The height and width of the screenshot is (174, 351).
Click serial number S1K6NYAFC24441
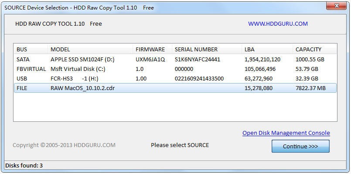tap(198, 60)
